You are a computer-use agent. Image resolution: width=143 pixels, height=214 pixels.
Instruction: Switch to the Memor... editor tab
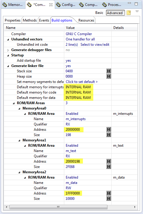tap(13, 5)
